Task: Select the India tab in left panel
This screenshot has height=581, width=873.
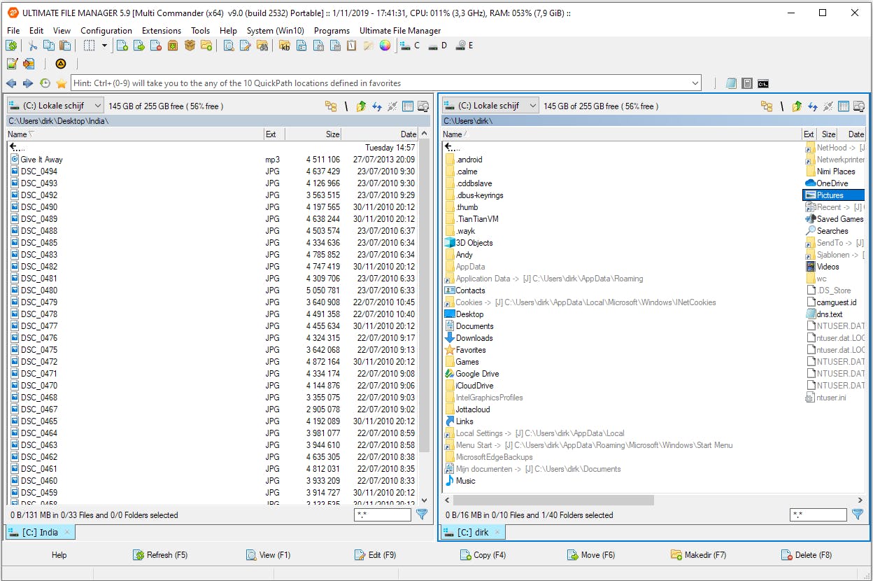Action: tap(40, 532)
